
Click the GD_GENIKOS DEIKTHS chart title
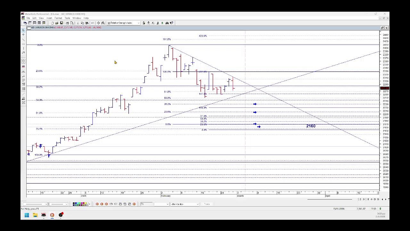[x=43, y=28]
